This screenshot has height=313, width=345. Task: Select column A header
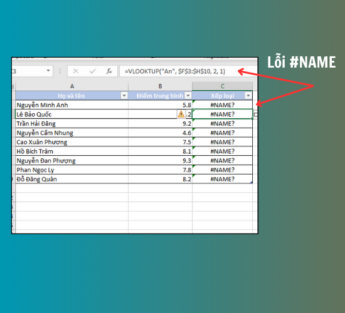click(72, 86)
